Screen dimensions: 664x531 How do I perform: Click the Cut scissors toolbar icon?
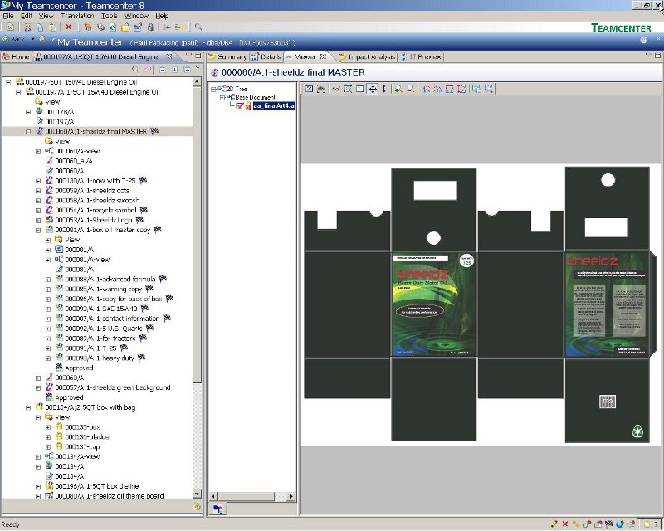pos(27,27)
